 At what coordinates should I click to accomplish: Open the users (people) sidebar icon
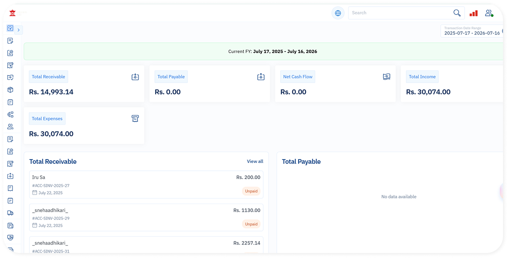[x=10, y=127]
